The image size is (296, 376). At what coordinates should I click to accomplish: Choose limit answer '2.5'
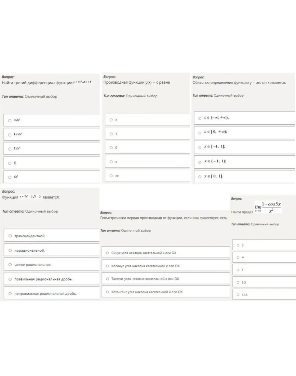point(238,282)
